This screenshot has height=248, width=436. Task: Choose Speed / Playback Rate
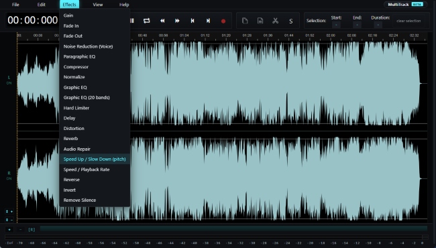point(95,170)
